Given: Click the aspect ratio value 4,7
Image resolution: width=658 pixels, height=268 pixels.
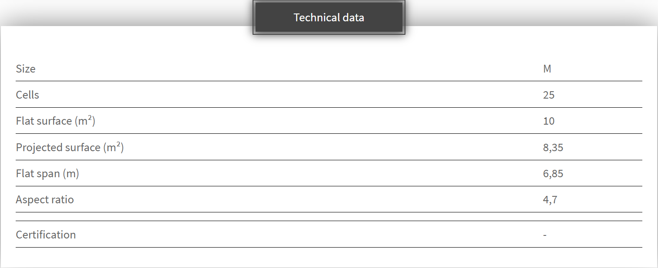Looking at the screenshot, I should tap(550, 199).
